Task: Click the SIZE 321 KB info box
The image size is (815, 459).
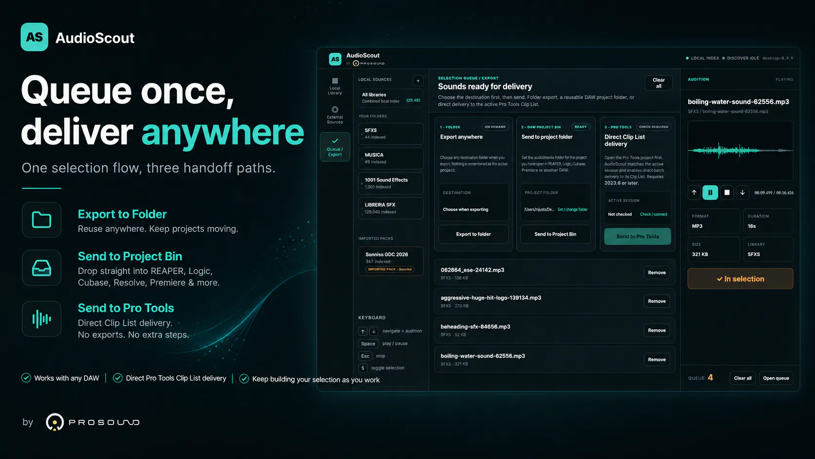Action: pos(714,249)
